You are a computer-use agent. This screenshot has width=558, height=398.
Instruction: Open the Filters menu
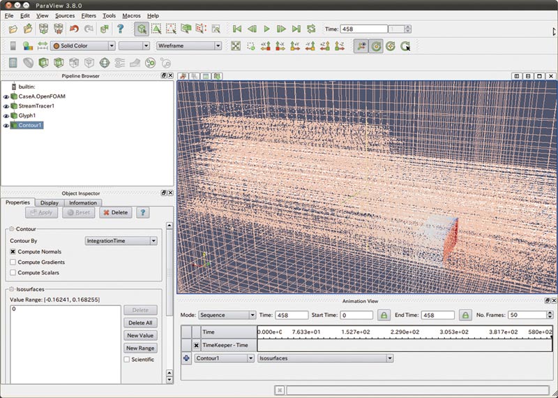point(89,15)
